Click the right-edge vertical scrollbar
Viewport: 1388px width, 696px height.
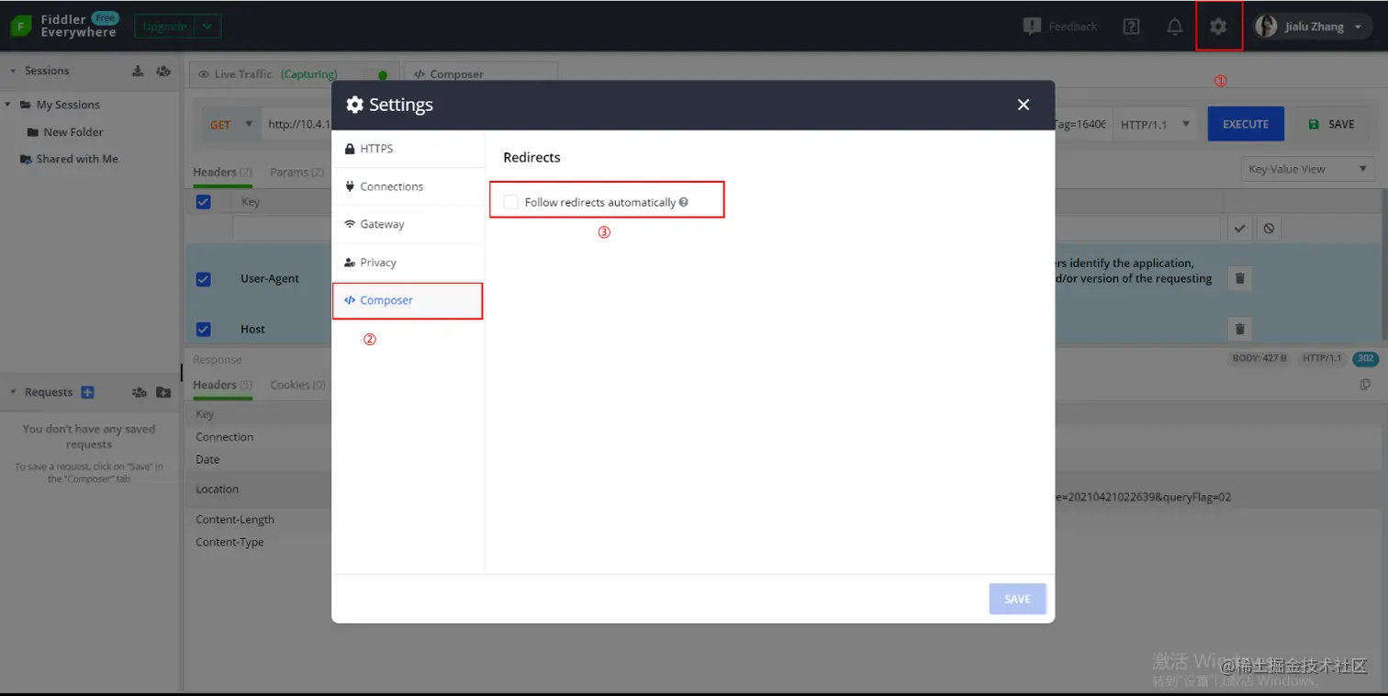pyautogui.click(x=1382, y=266)
